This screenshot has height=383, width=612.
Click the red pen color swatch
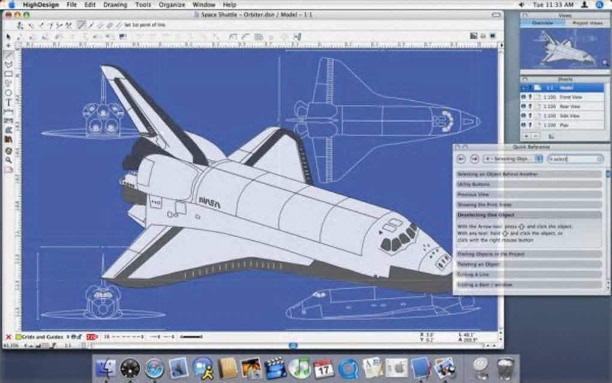coord(91,337)
